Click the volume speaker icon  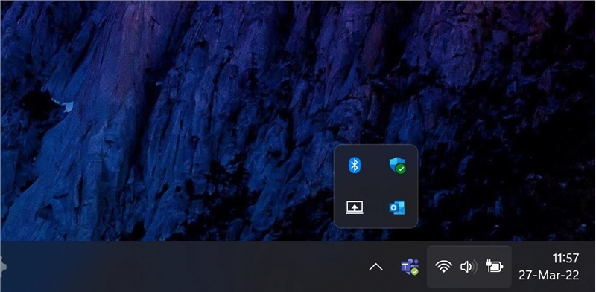(x=469, y=267)
